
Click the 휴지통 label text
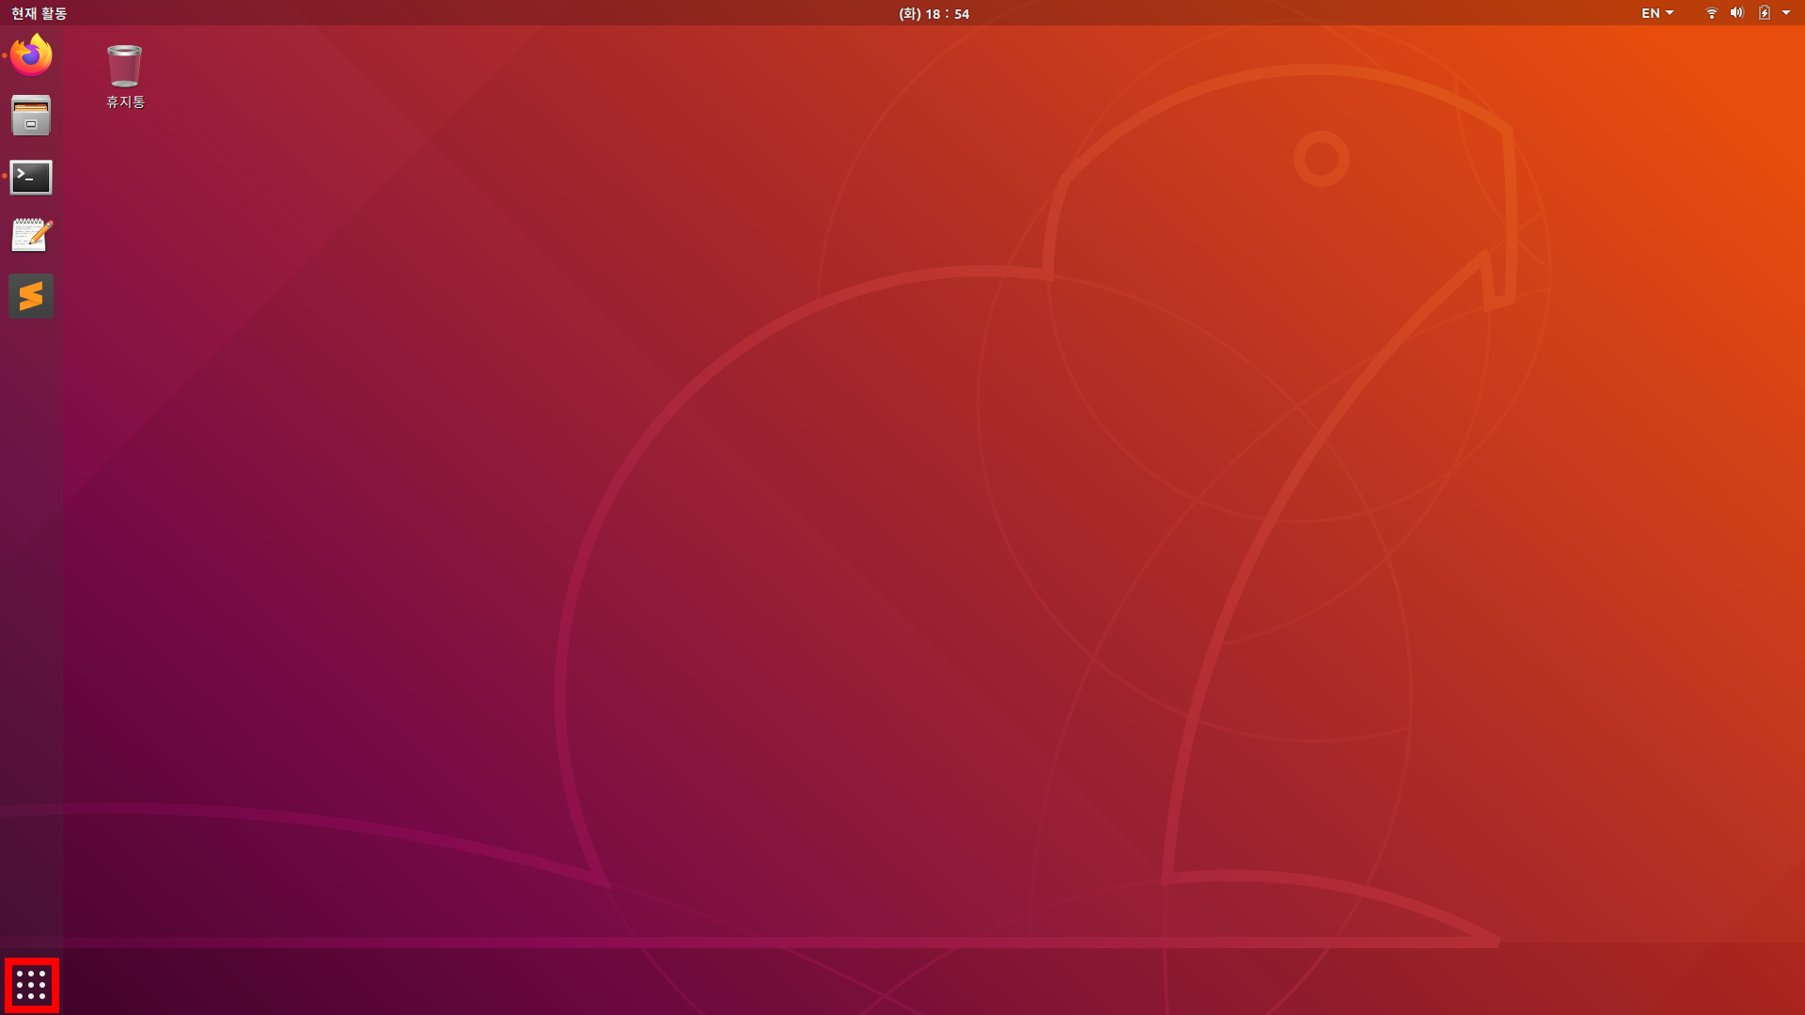coord(125,101)
